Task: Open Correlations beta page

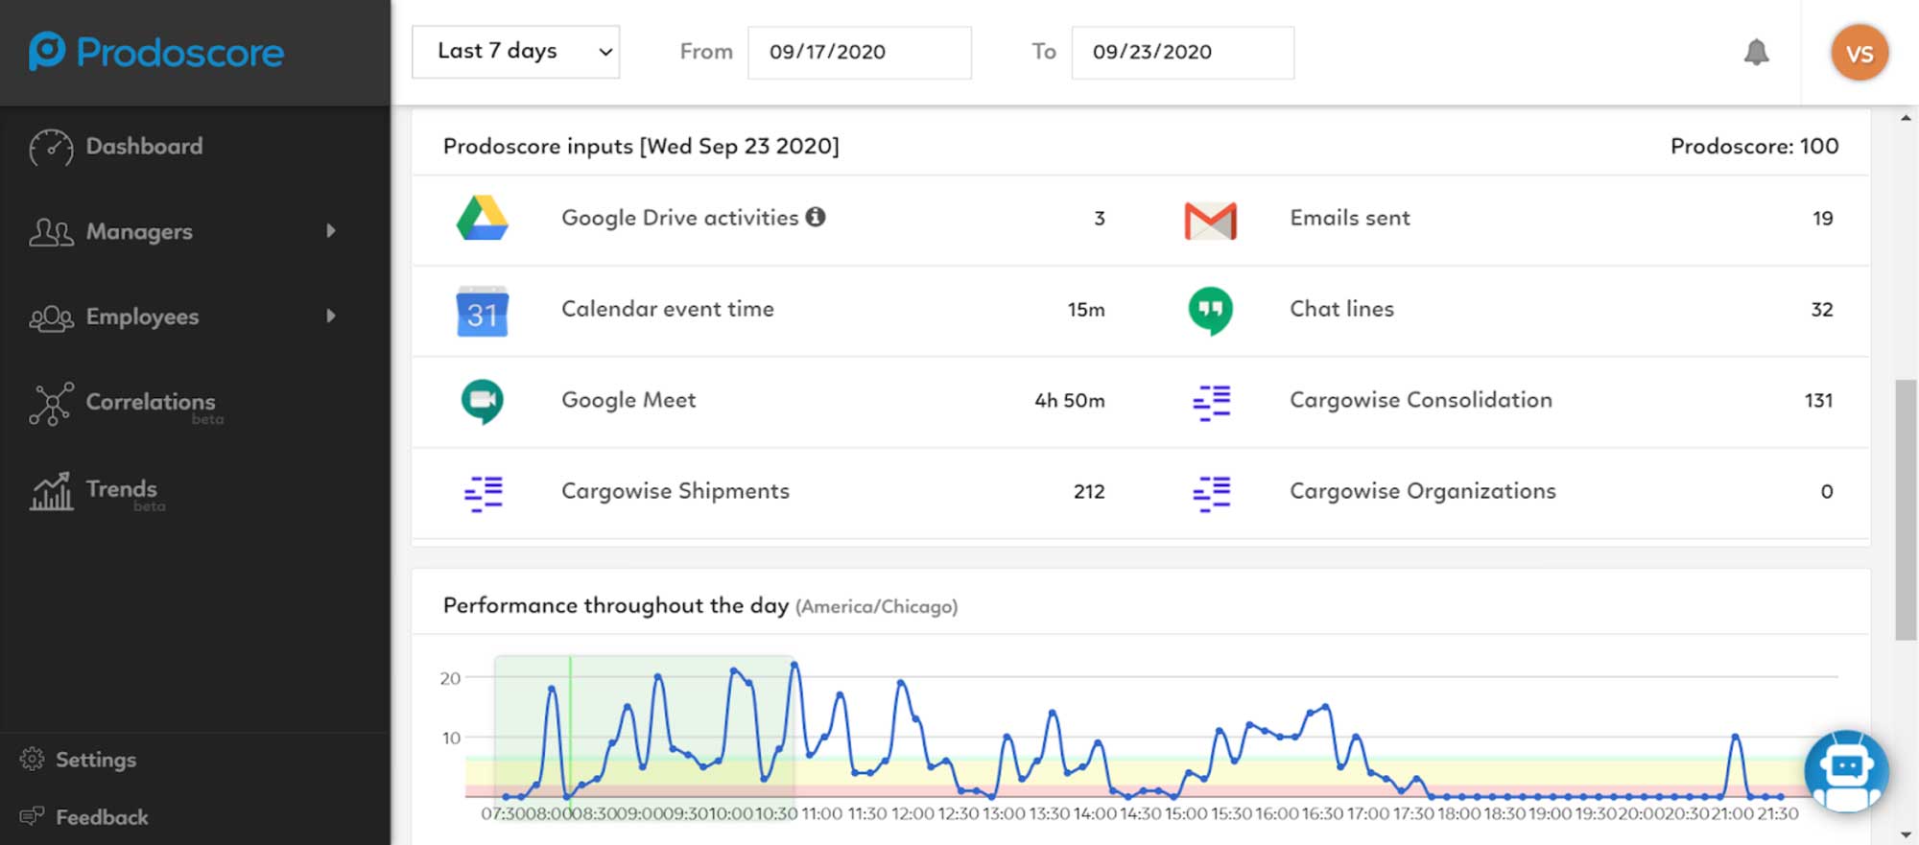Action: point(151,402)
